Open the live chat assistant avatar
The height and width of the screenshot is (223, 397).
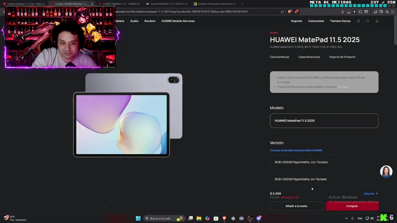click(386, 171)
